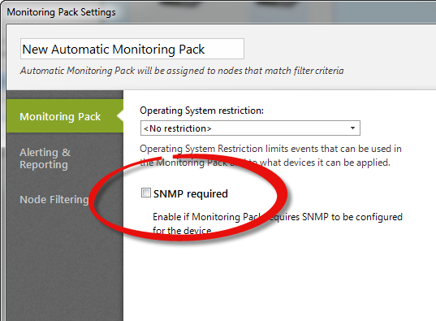Screen dimensions: 436x321
Task: Enable the SNMP required checkbox
Action: [x=145, y=193]
